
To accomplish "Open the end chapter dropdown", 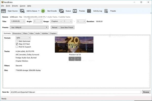I will tap(81, 21).
